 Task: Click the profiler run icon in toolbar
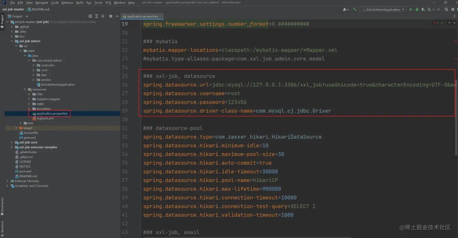[x=429, y=10]
